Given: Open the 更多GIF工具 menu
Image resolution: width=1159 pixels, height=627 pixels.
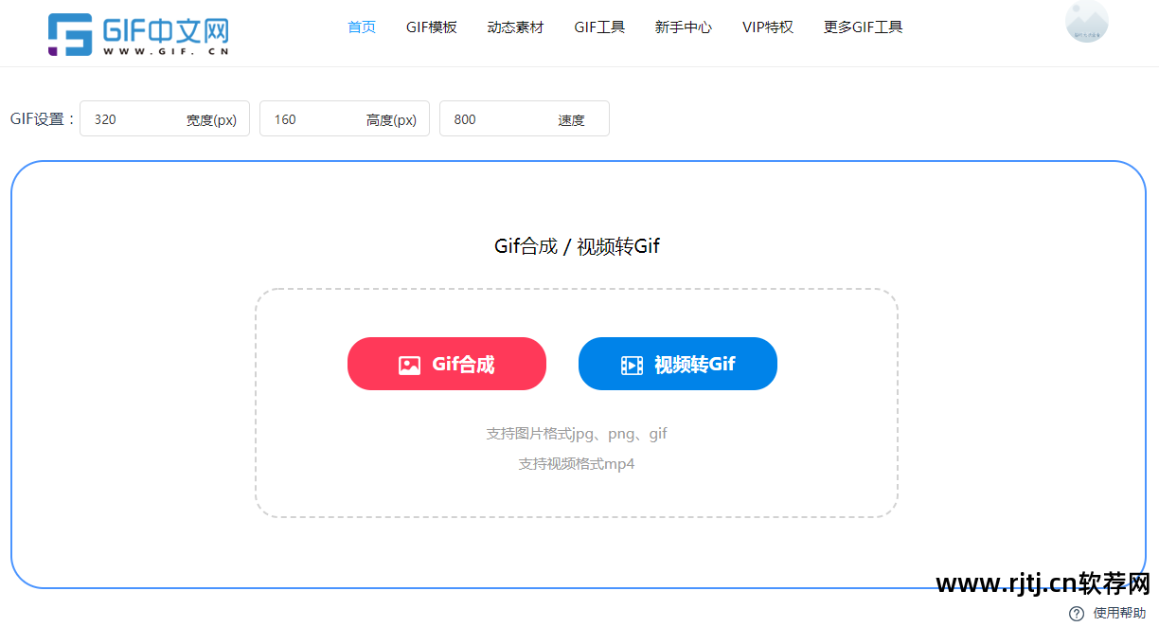Looking at the screenshot, I should coord(863,27).
